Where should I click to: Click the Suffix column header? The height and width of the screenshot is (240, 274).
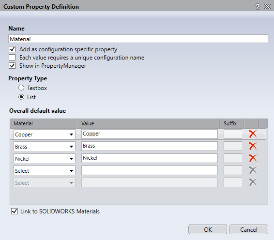click(x=232, y=123)
